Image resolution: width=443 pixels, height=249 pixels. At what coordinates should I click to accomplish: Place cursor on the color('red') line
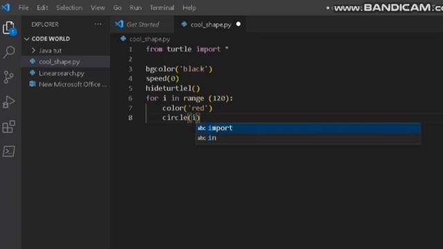(x=187, y=108)
